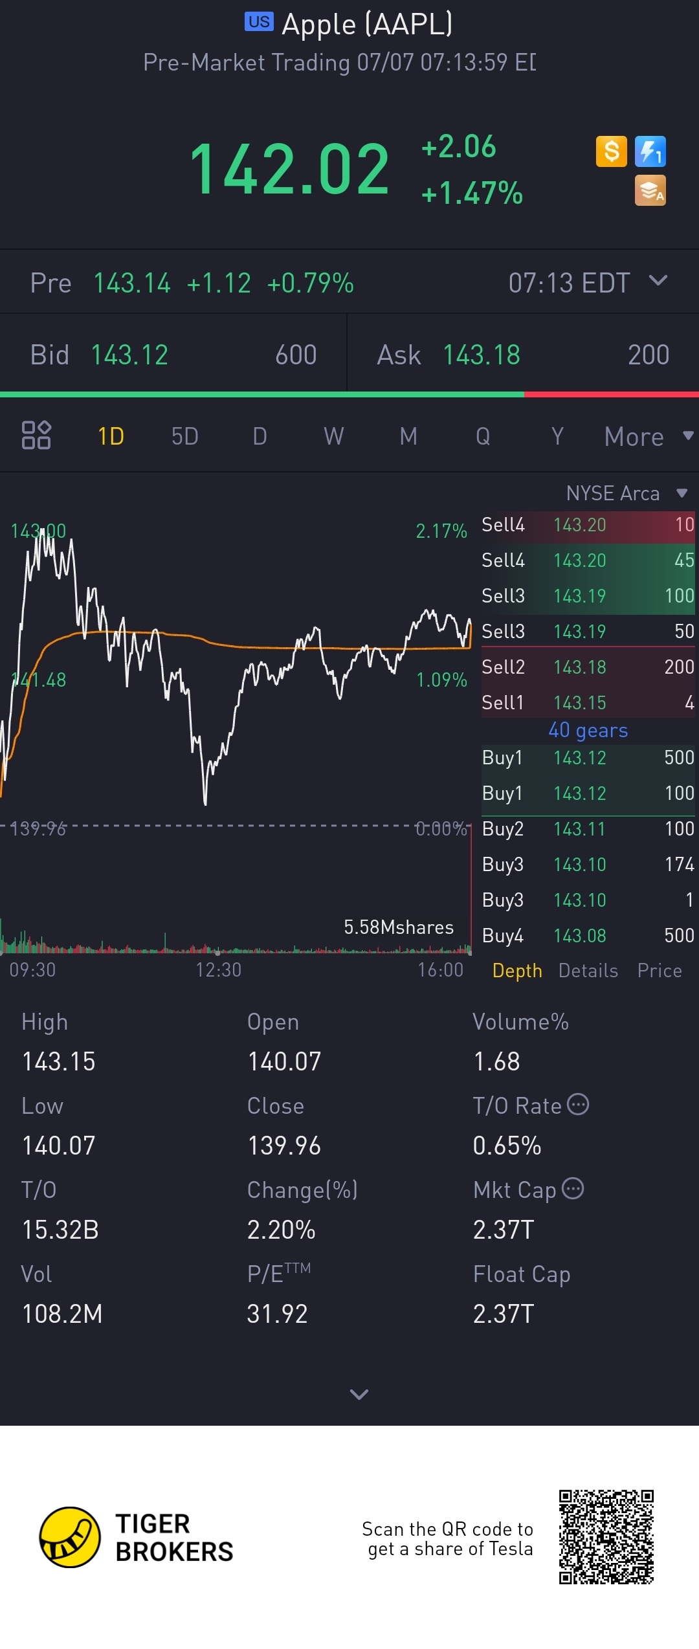The image size is (699, 1649).
Task: Switch to the Details tab
Action: pos(588,971)
